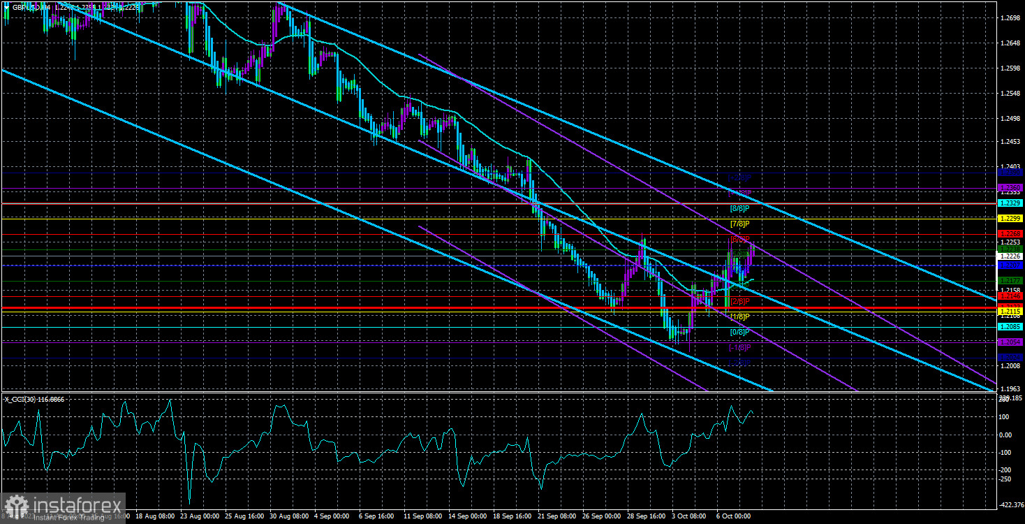Screen dimensions: 1025x524
Task: Select the [7/8]P Murray level label
Action: click(739, 224)
